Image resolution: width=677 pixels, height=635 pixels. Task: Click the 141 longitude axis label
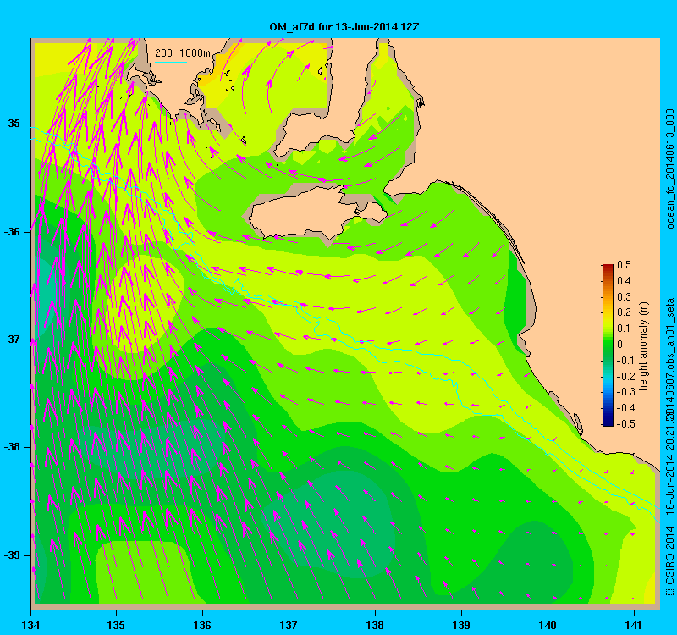click(634, 626)
